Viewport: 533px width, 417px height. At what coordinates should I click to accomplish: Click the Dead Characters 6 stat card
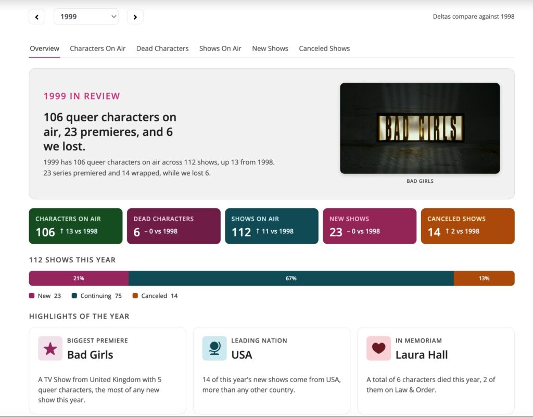click(174, 226)
